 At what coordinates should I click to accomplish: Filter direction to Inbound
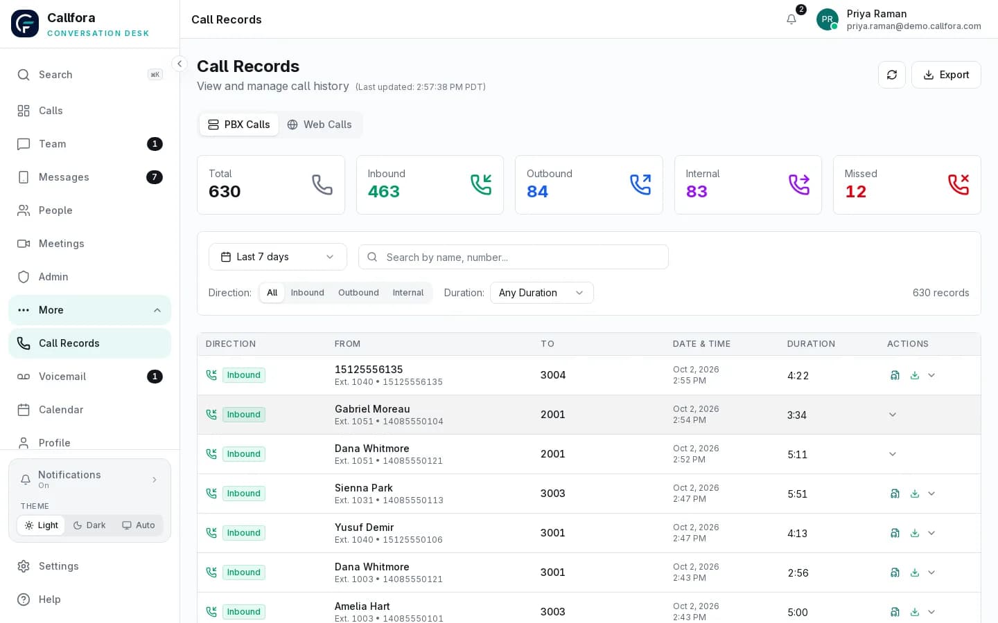(308, 293)
